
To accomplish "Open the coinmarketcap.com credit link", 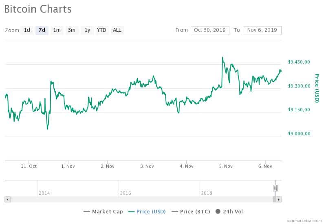I will [x=304, y=221].
